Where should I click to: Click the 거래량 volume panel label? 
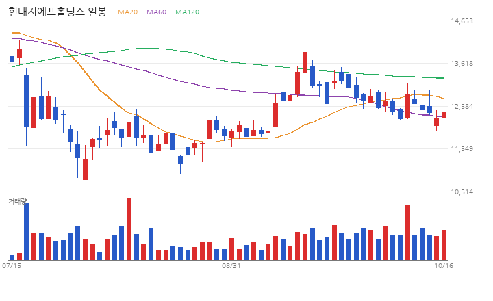[18, 201]
